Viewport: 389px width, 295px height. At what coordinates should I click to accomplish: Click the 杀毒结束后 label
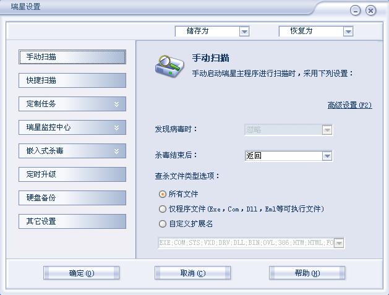pyautogui.click(x=176, y=155)
